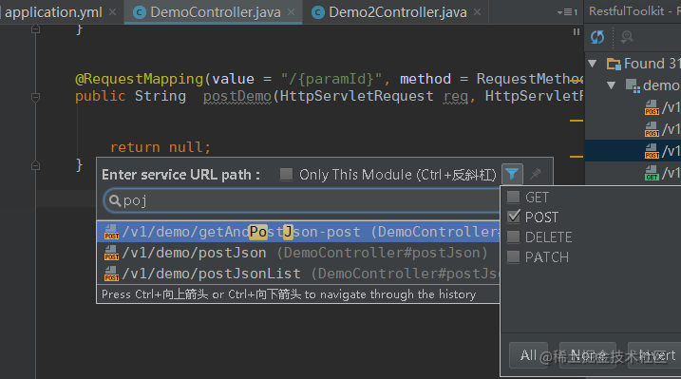Screen dimensions: 681x379
Task: Click the refresh icon in RestfulToolkit panel
Action: (597, 37)
